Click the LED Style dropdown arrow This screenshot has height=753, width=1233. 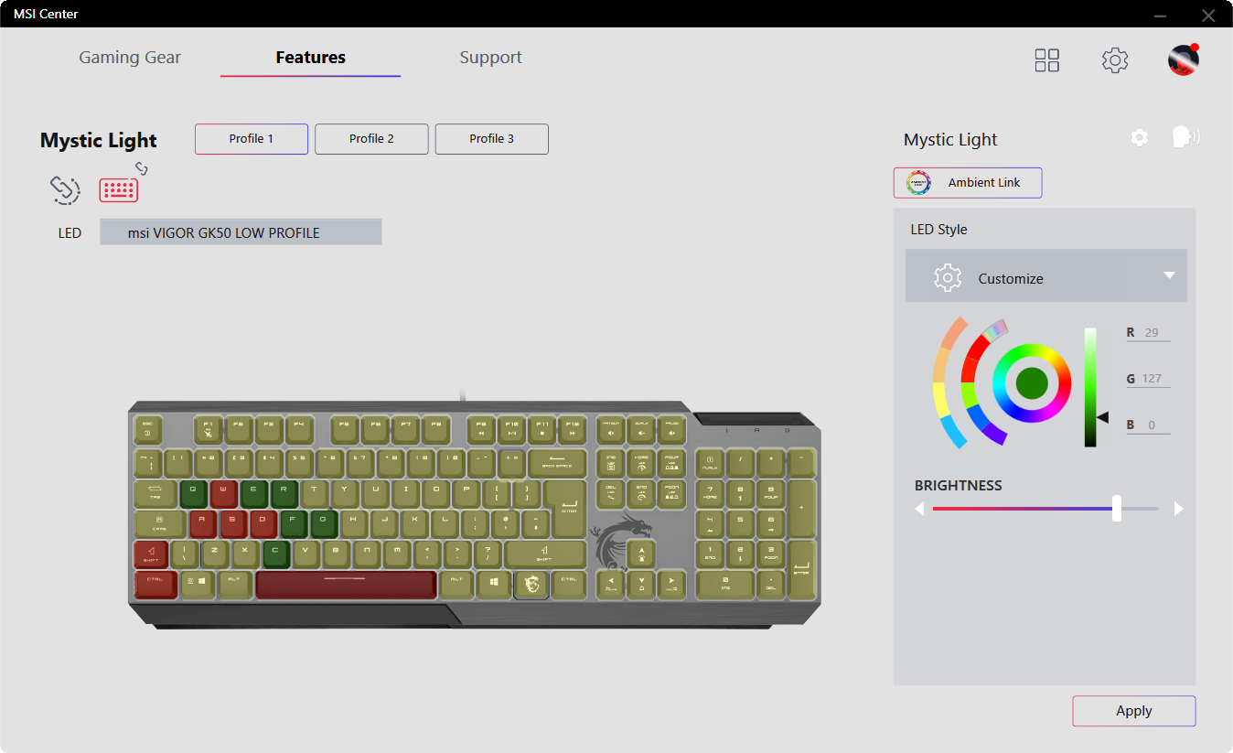coord(1169,275)
